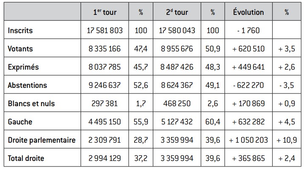The height and width of the screenshot is (169, 304).
Task: Select the cell showing 468 250
Action: pos(177,104)
